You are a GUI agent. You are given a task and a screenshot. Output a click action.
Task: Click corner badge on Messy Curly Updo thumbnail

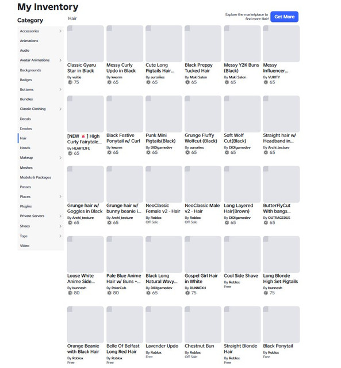109,28
